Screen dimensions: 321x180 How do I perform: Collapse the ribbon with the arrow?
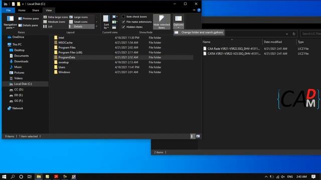194,10
